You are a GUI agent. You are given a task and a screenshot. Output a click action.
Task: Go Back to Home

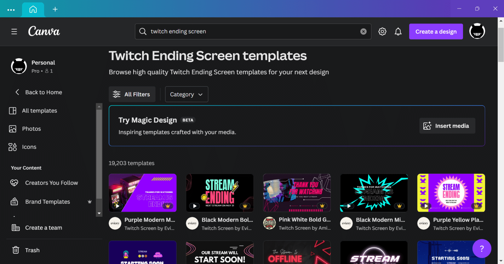[x=39, y=92]
